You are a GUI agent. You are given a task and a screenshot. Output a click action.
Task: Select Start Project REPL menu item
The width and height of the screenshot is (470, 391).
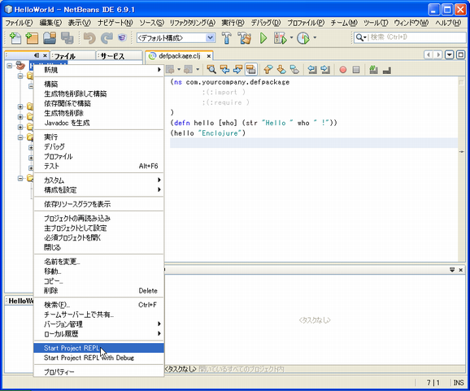pyautogui.click(x=99, y=348)
